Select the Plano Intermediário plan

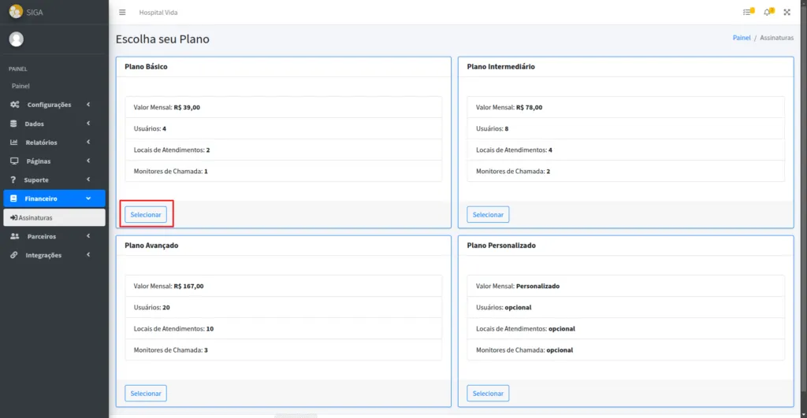tap(488, 214)
